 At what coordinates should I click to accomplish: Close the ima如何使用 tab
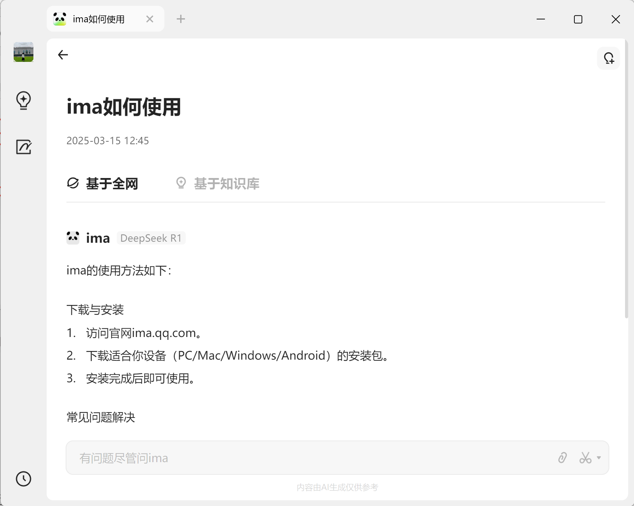click(150, 19)
